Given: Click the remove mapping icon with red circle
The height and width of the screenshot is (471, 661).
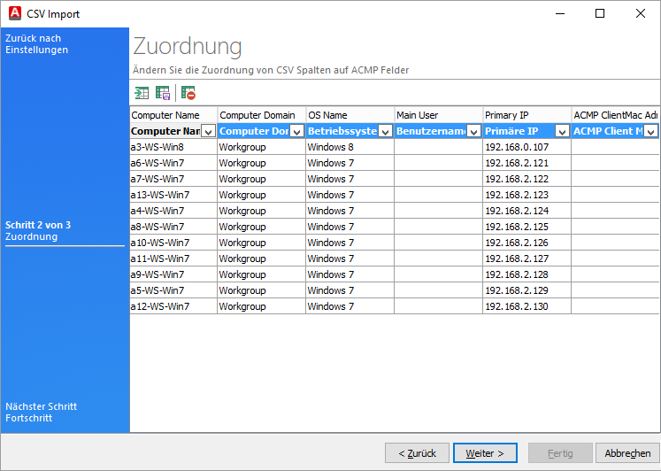Looking at the screenshot, I should [x=188, y=93].
